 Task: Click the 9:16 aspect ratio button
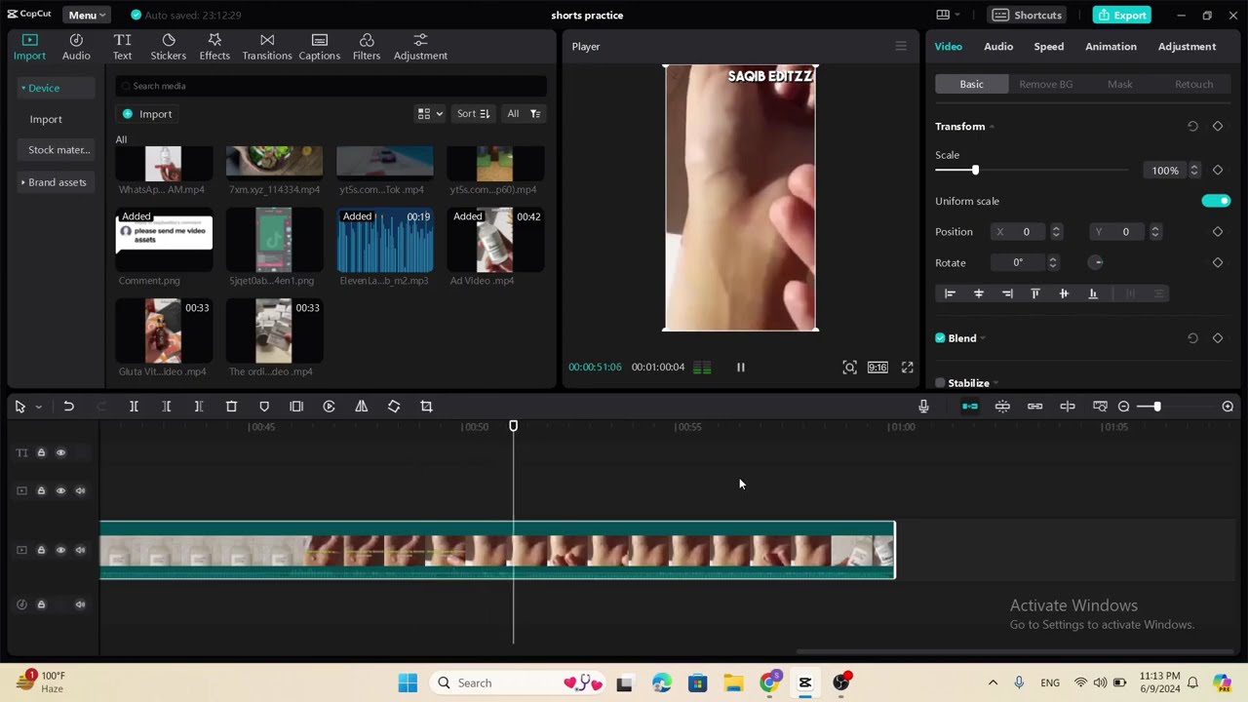pyautogui.click(x=877, y=368)
